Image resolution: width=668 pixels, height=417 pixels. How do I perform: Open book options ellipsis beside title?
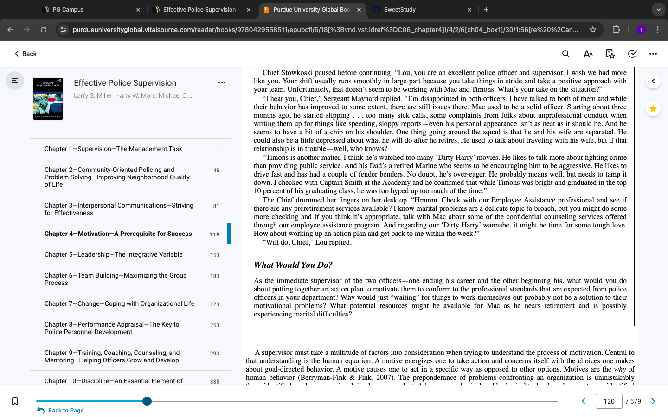(x=222, y=82)
